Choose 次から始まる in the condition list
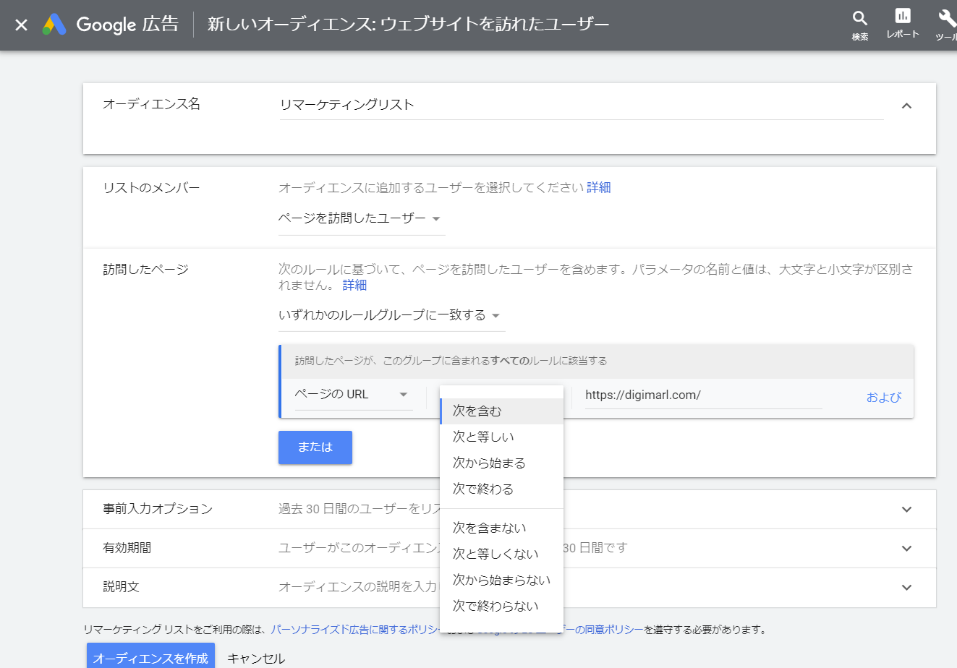 pyautogui.click(x=501, y=463)
